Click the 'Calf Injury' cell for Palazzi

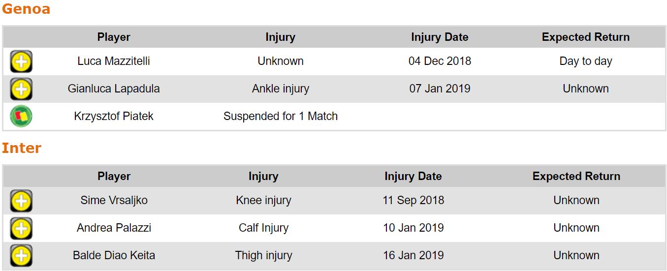coord(263,228)
